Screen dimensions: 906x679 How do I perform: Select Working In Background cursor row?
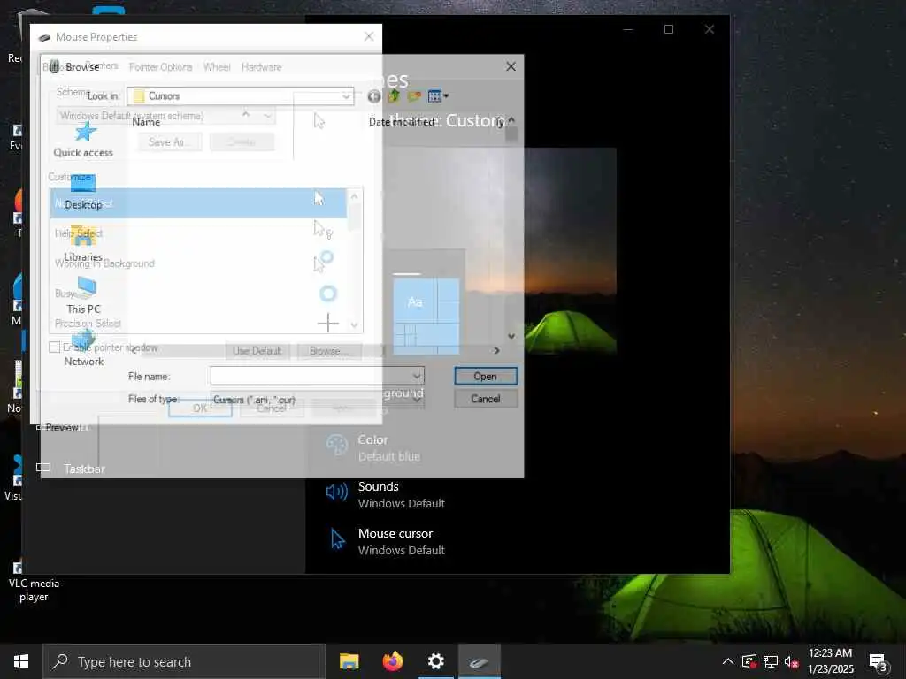[x=197, y=263]
